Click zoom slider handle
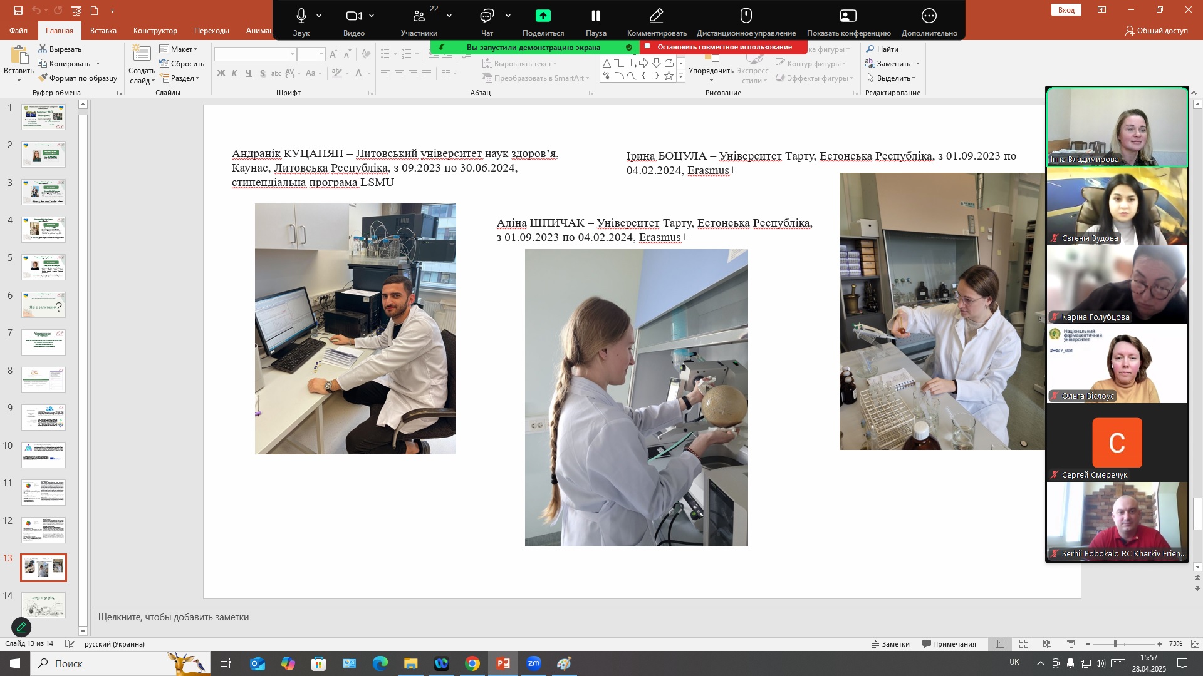The image size is (1203, 676). point(1115,644)
